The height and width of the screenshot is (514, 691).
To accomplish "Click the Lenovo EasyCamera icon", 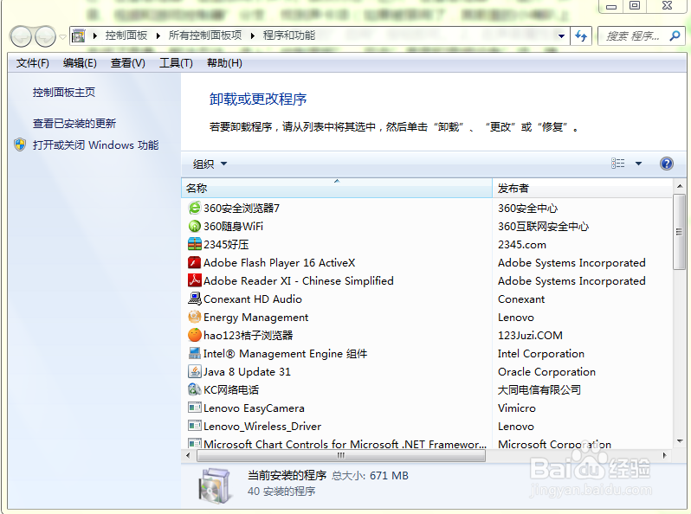I will coord(194,408).
